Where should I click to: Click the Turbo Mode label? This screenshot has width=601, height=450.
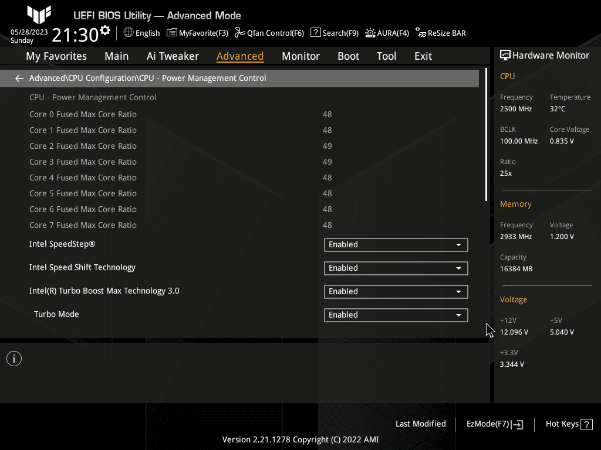pos(56,314)
